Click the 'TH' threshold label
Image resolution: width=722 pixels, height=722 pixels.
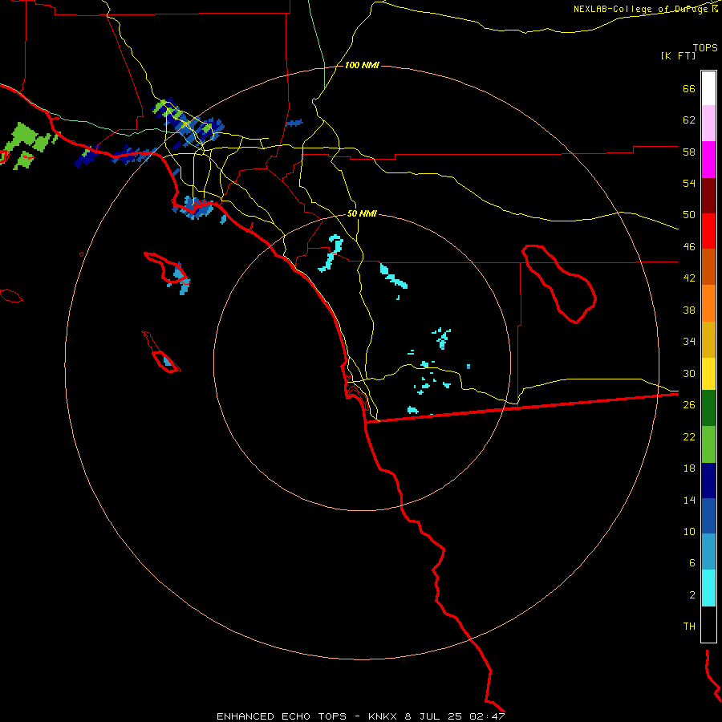click(x=689, y=627)
